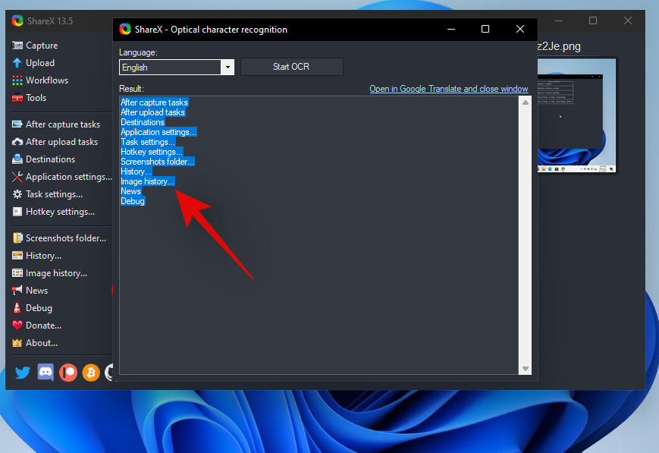Image resolution: width=659 pixels, height=453 pixels.
Task: Click 'History...' line in OCR result
Action: click(137, 171)
